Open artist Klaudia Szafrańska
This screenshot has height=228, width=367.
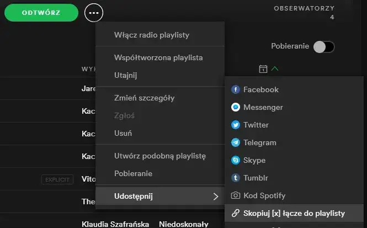(x=115, y=224)
